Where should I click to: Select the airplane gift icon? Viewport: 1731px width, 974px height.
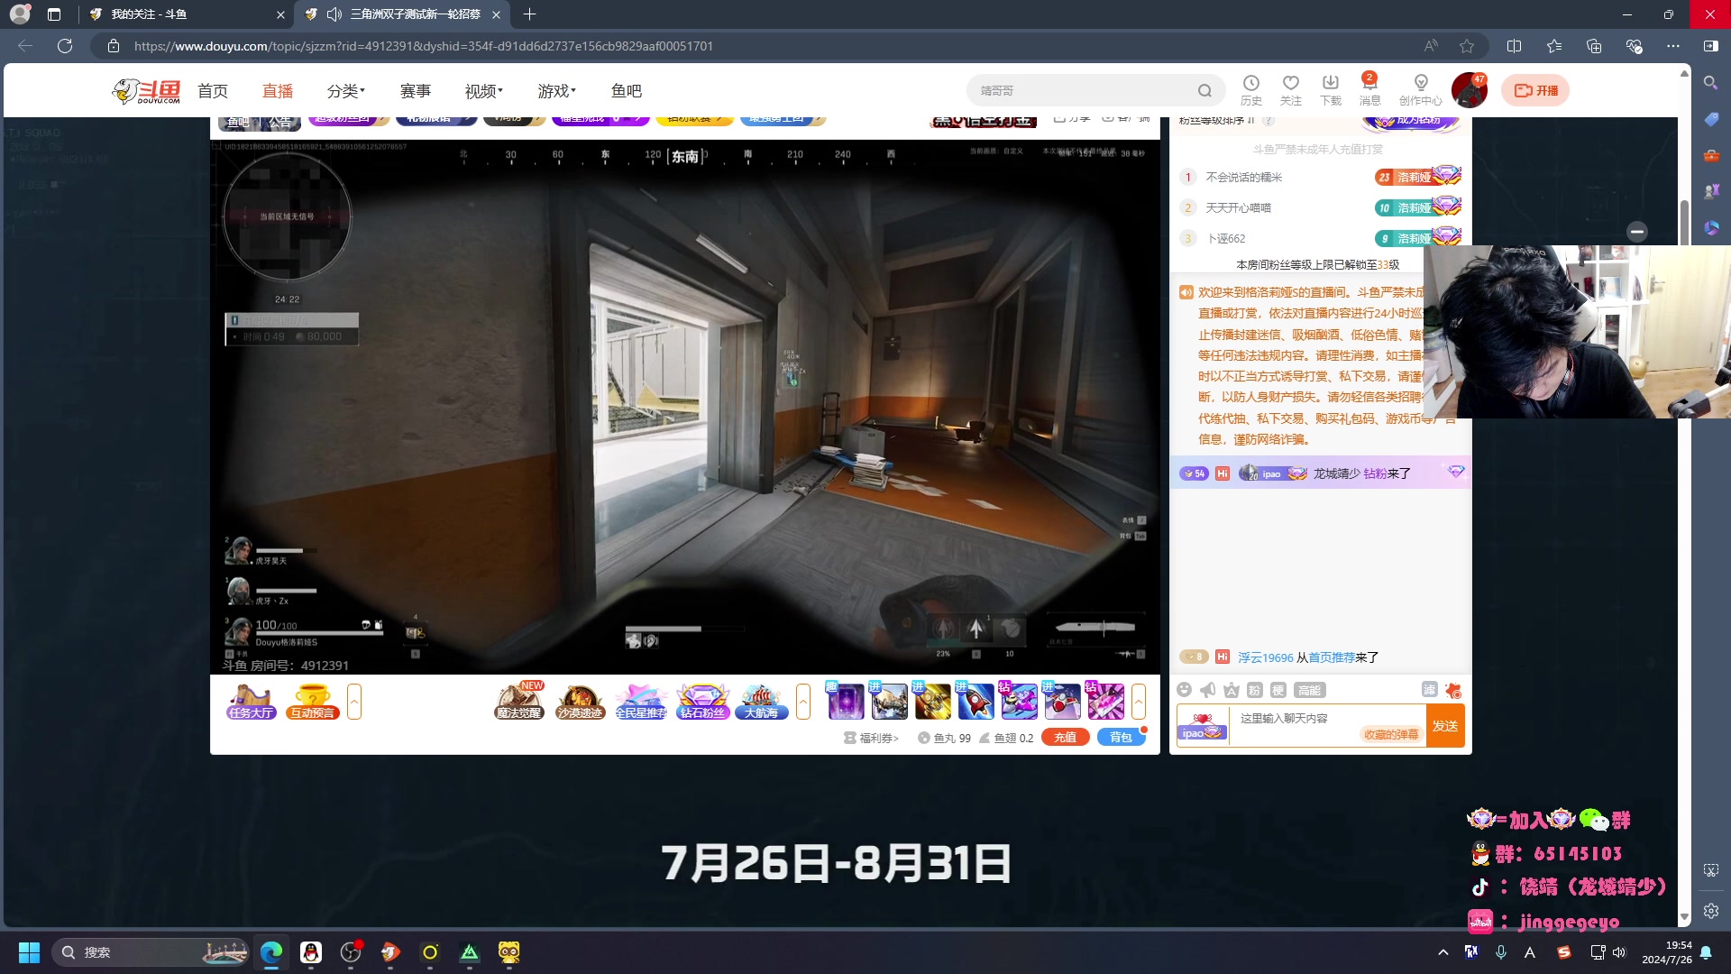1062,701
